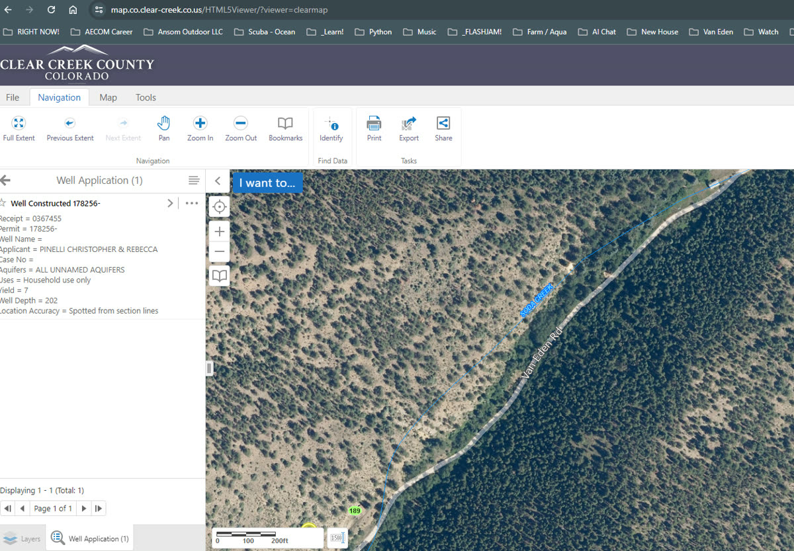Viewport: 794px width, 551px height.
Task: Open the RIGHT NOW! bookmark folder
Action: coord(31,32)
